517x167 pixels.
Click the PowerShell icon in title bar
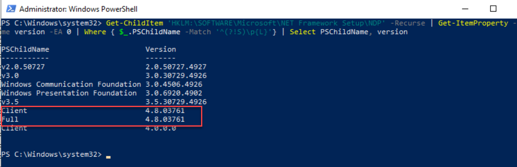click(x=9, y=8)
